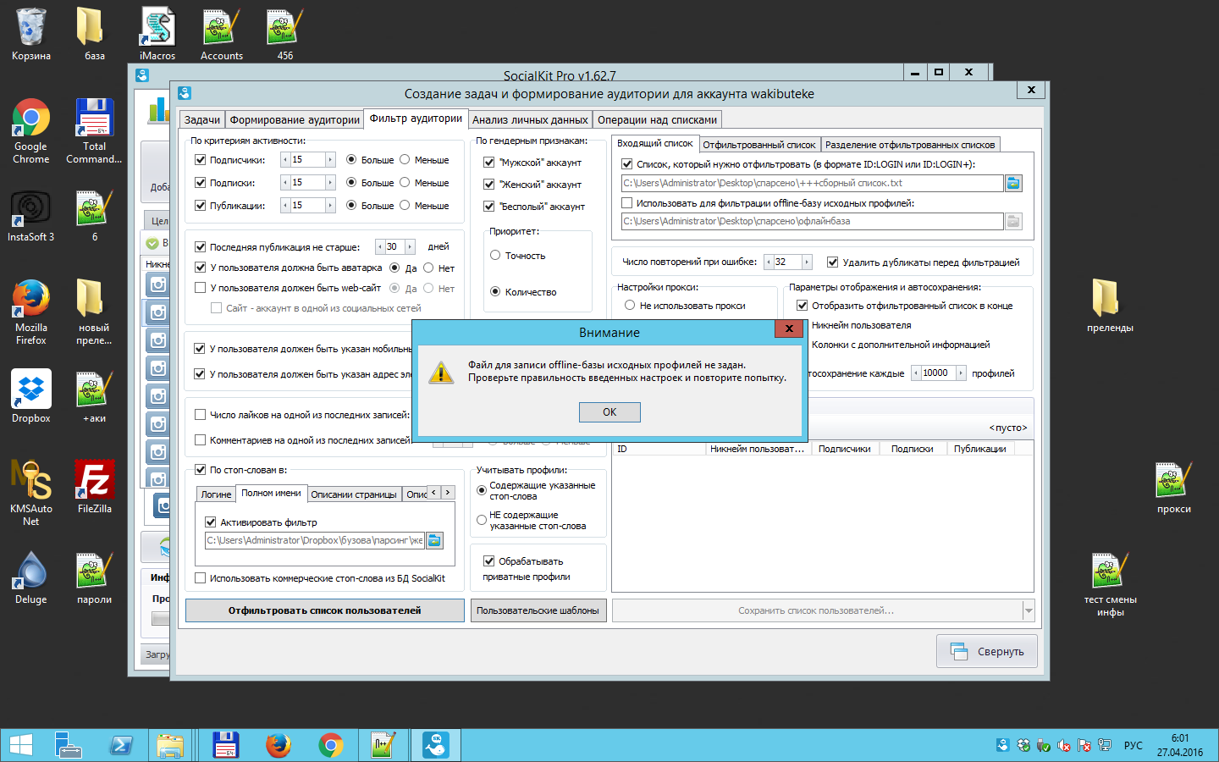The image size is (1219, 762).
Task: Toggle Обрабатывать приватные профили checkbox
Action: pyautogui.click(x=488, y=561)
